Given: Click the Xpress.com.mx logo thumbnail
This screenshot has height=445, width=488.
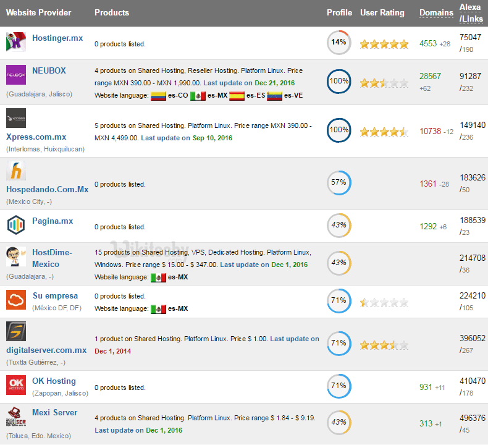Looking at the screenshot, I should pos(16,118).
